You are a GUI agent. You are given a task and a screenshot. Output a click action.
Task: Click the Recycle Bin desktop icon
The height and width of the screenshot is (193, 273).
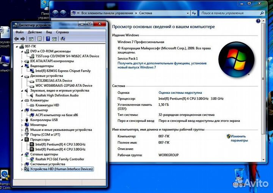(x=239, y=177)
